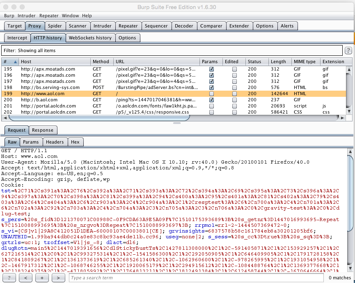Open the Burp menu
Viewport: 355px width, 283px height.
click(x=9, y=16)
